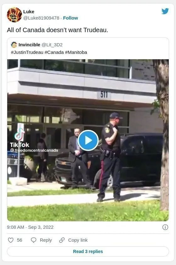Open the tweet info circle icon
This screenshot has height=265, width=176.
click(165, 227)
